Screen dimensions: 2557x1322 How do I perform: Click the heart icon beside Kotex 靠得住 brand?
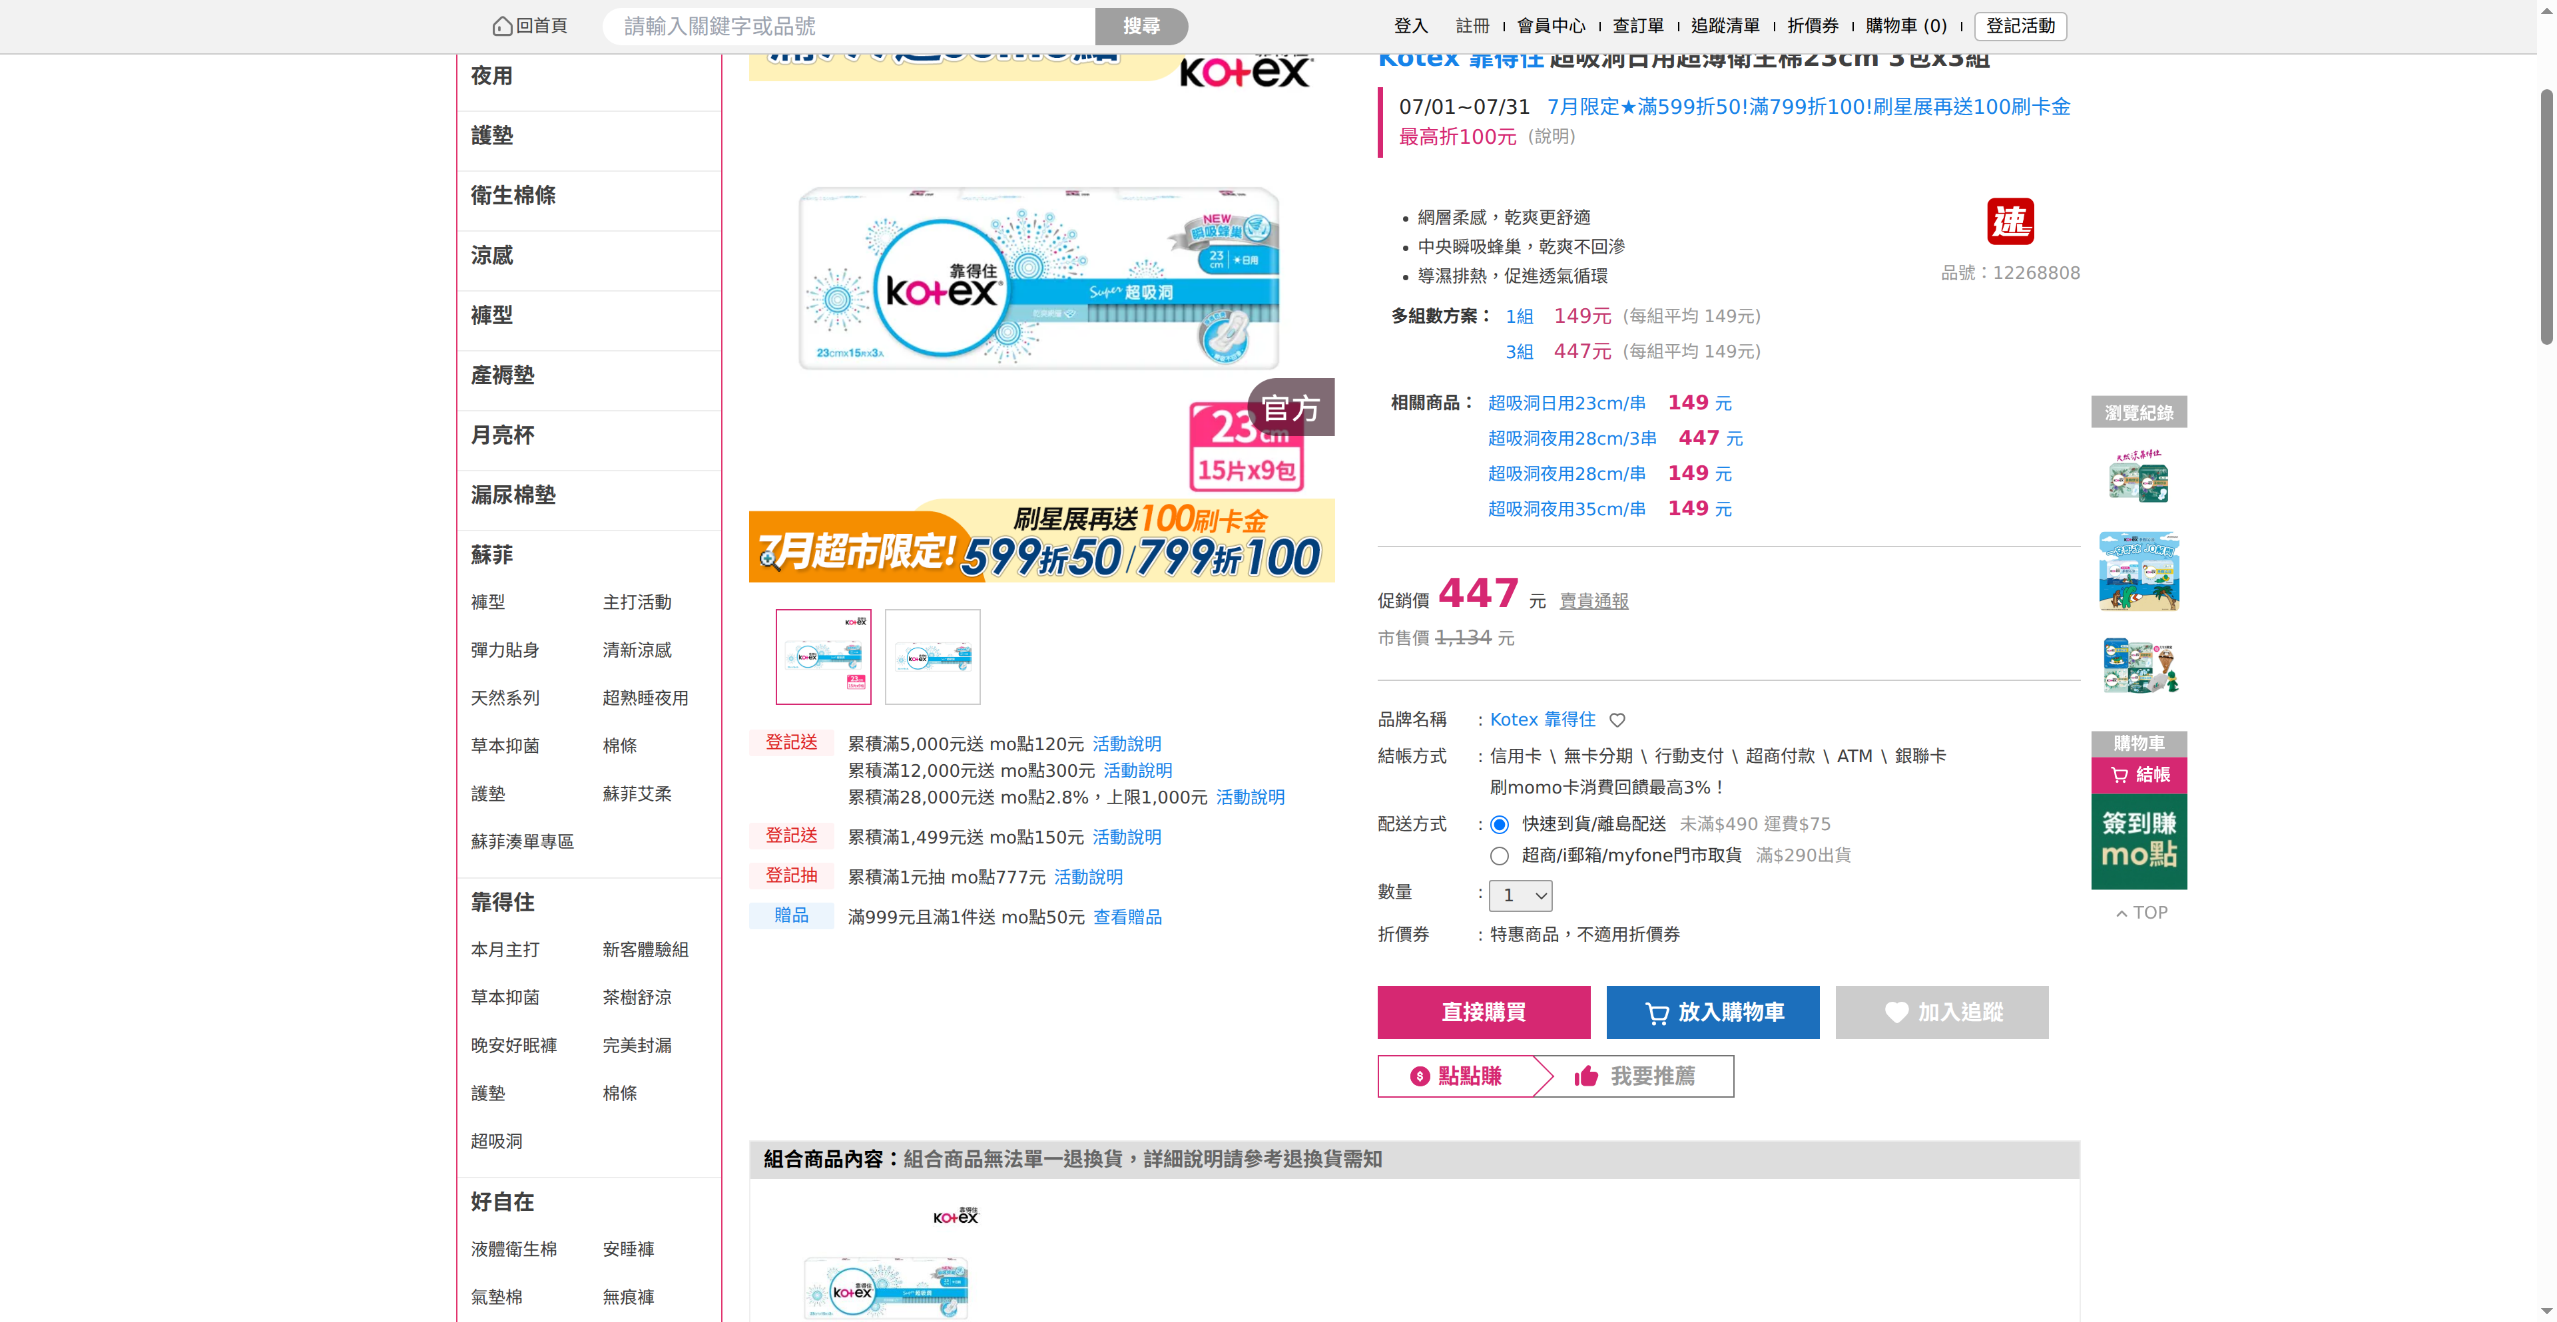(x=1617, y=720)
